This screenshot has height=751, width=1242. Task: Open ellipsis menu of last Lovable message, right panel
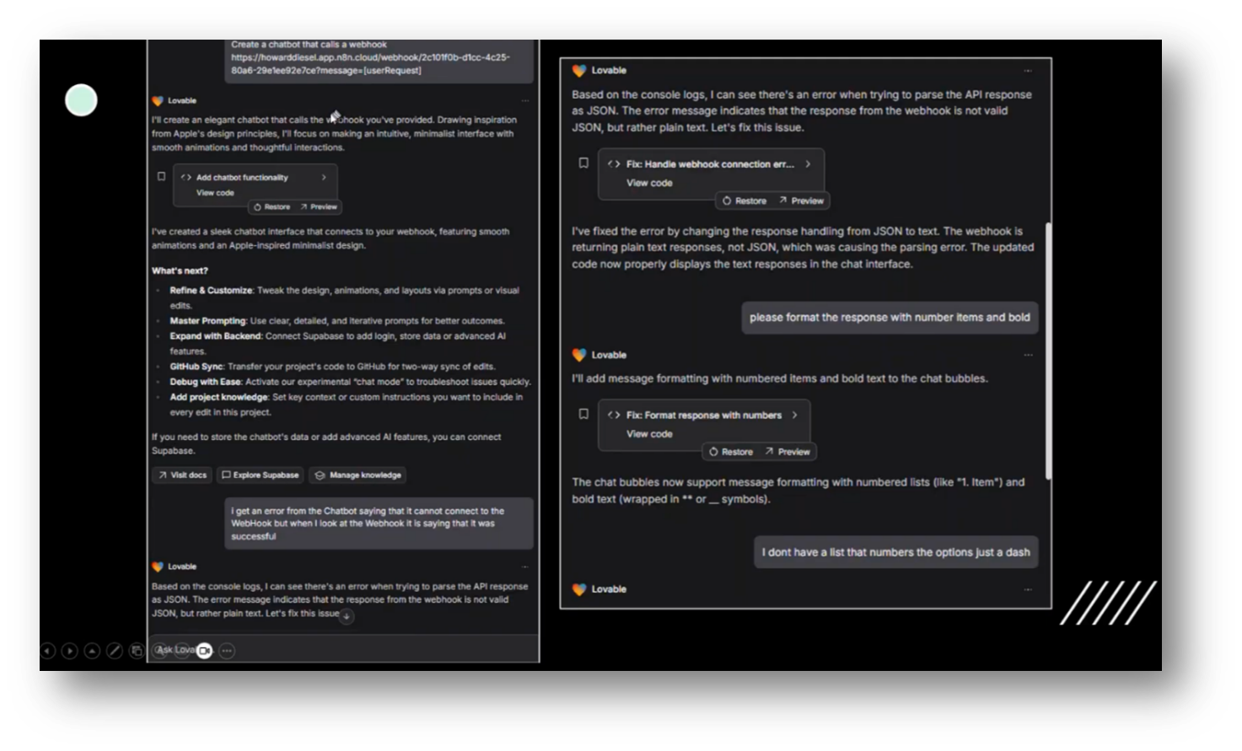(1028, 589)
